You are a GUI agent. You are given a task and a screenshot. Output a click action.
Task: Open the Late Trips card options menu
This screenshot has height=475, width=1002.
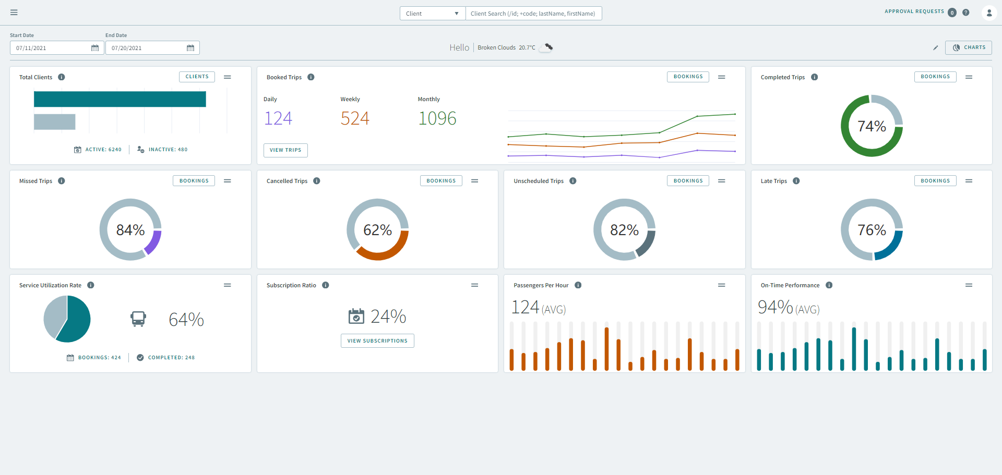[969, 181]
